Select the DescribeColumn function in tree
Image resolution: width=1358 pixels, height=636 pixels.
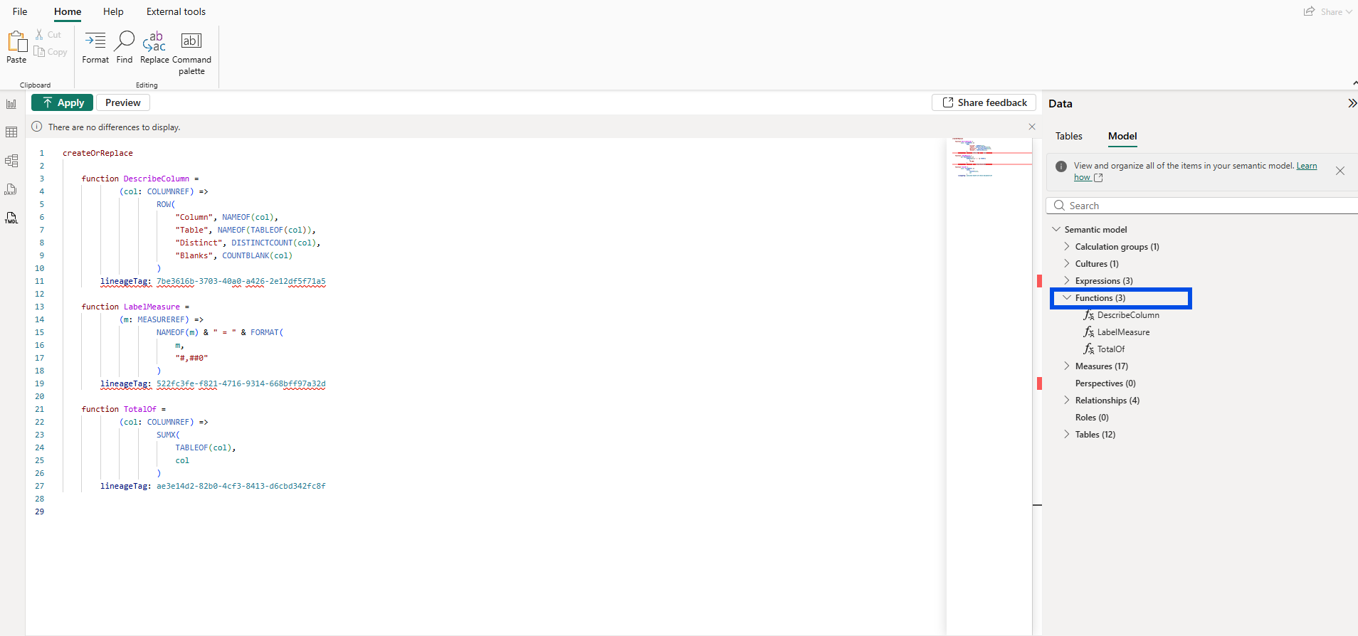pos(1128,315)
